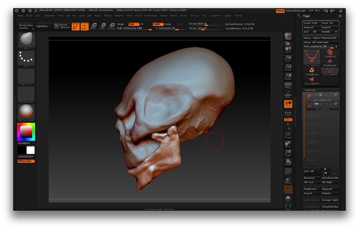Viewport: 359px width, 229px height.
Task: Click Make PolyMesh3D button
Action: point(325,38)
